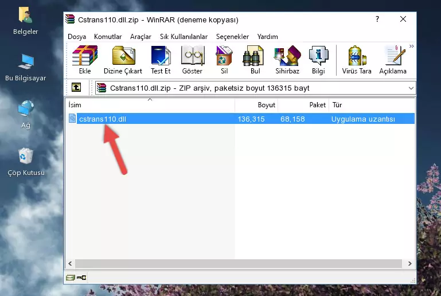The height and width of the screenshot is (296, 441).
Task: Click the 68,158 packed size value
Action: click(292, 119)
